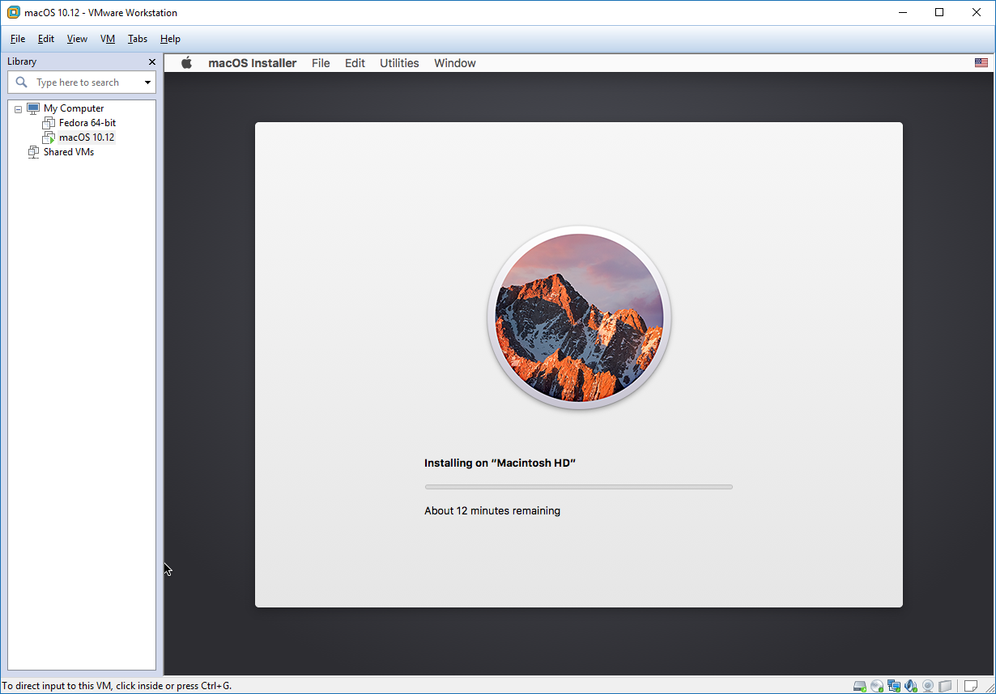This screenshot has width=996, height=694.
Task: Open the Apple logo menu
Action: tap(186, 63)
